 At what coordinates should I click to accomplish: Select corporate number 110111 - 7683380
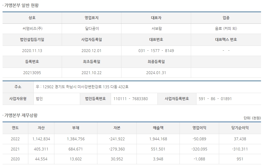coord(131,99)
